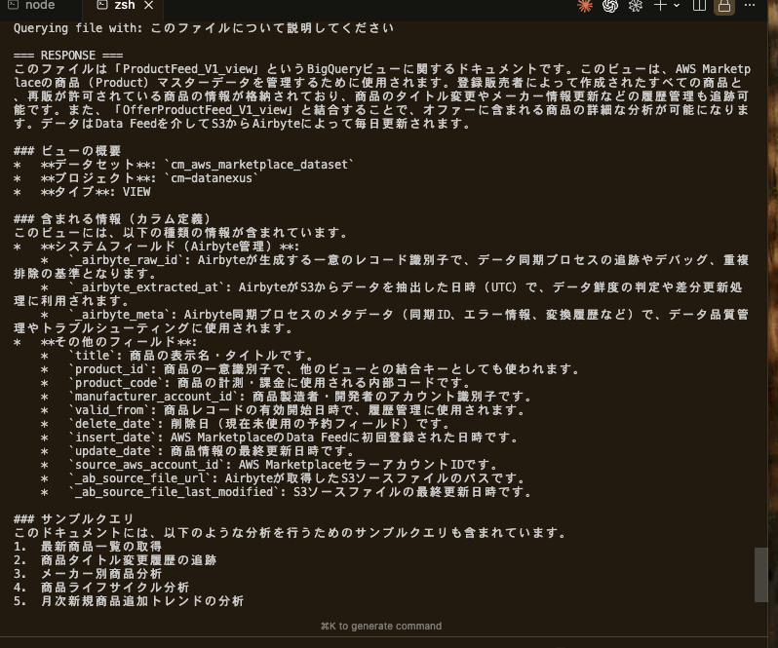Image resolution: width=778 pixels, height=648 pixels.
Task: Click the '### 含まれる情報（カラム定義）' heading
Action: pos(113,219)
